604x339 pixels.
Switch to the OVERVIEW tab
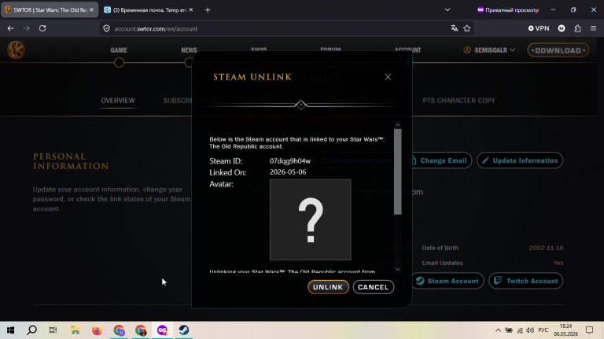point(118,101)
